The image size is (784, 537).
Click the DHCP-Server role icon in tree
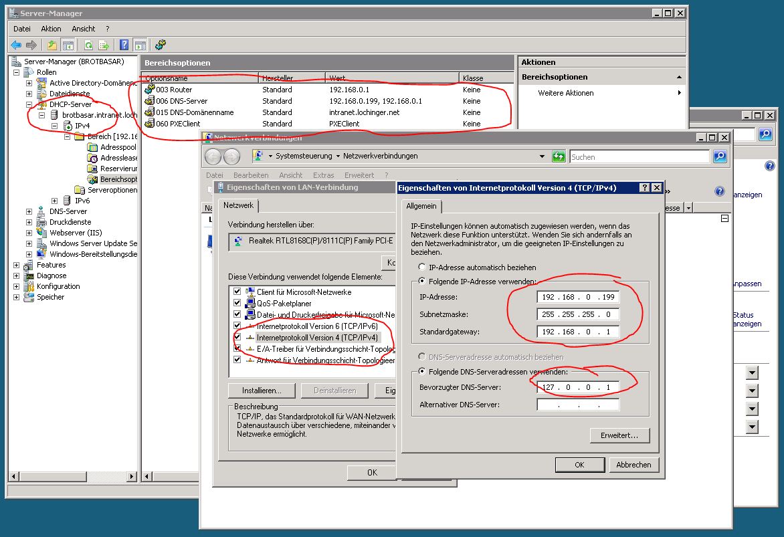click(42, 104)
